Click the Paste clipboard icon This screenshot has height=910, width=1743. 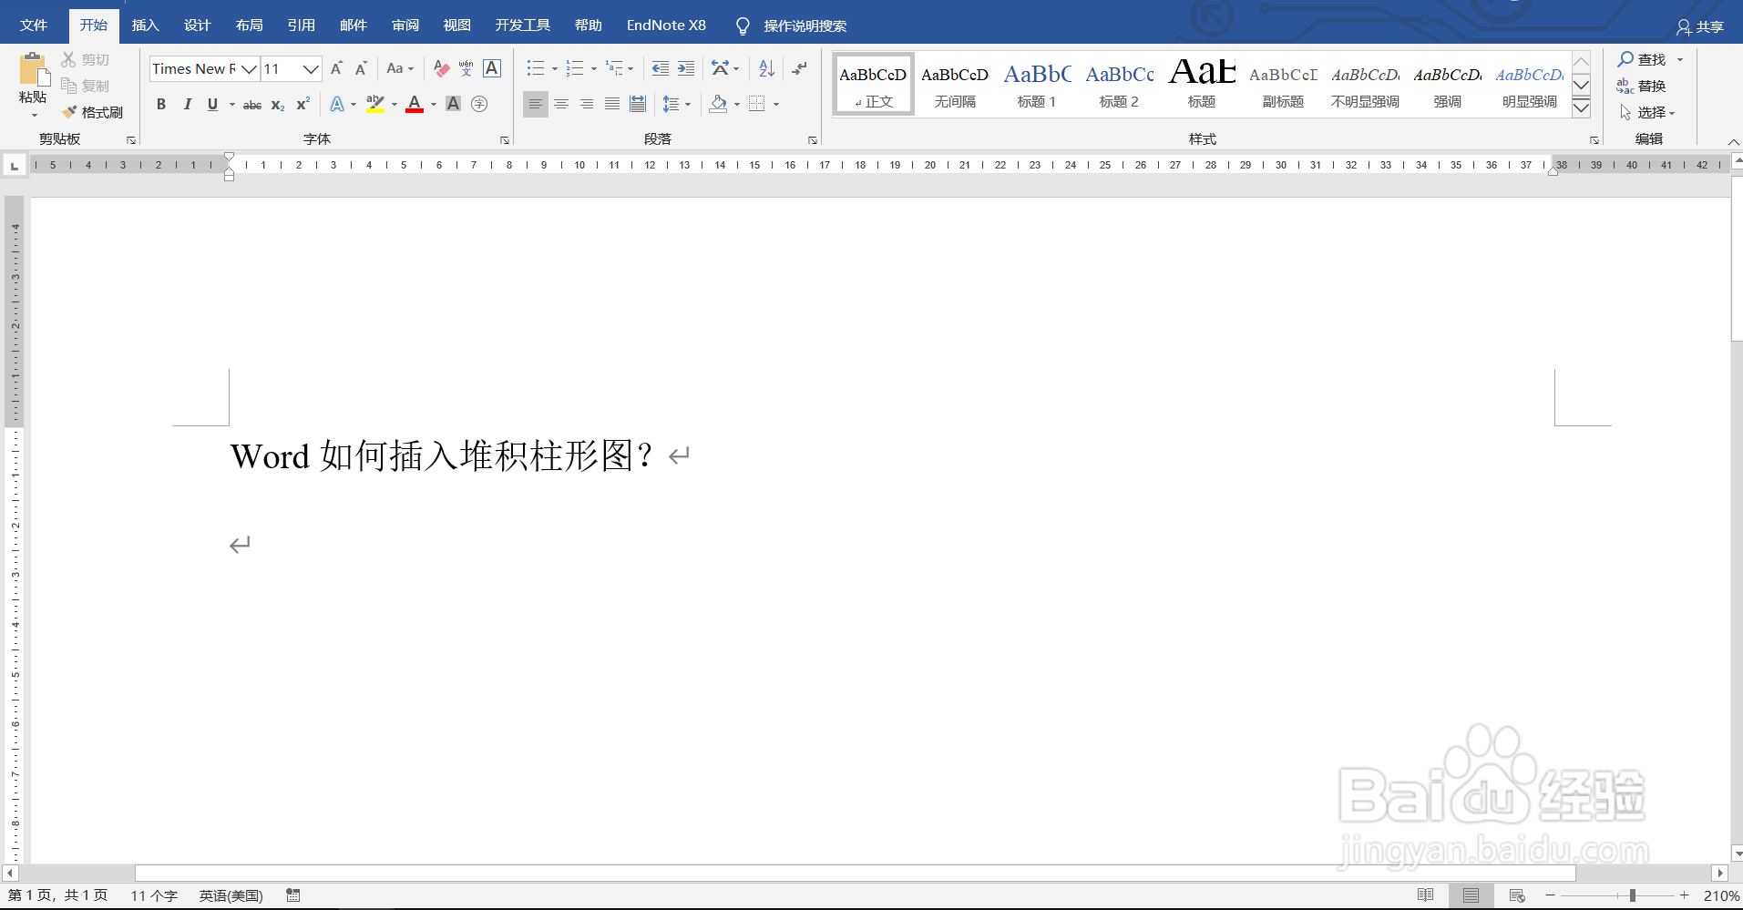pyautogui.click(x=33, y=69)
